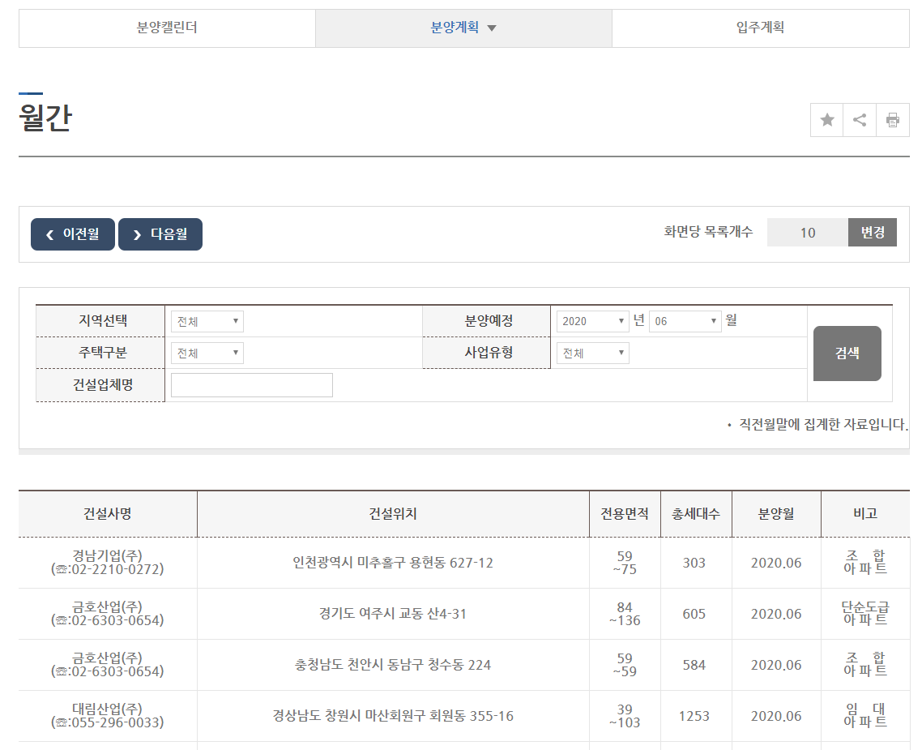Click address 인천광역시 미추홀구 용현동 627-12
The height and width of the screenshot is (750, 922).
tap(393, 563)
